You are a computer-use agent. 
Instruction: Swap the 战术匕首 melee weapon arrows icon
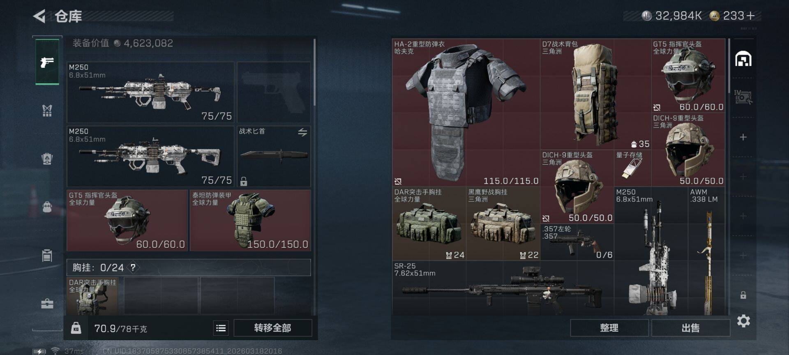click(302, 132)
